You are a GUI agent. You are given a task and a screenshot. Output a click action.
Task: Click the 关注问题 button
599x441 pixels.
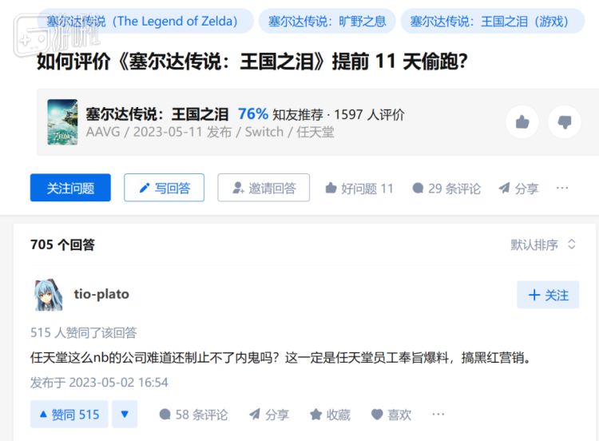click(x=70, y=188)
